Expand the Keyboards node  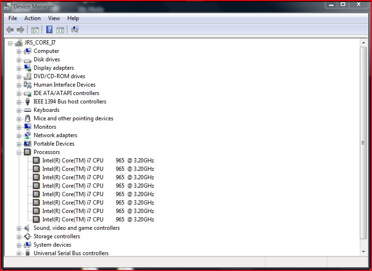click(x=19, y=110)
